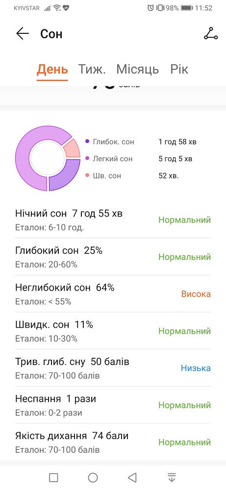Viewport: 226px width, 490px height.
Task: Switch to the Місяць tab
Action: (x=138, y=70)
